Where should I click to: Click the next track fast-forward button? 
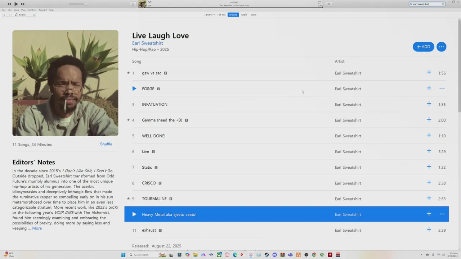point(23,4)
